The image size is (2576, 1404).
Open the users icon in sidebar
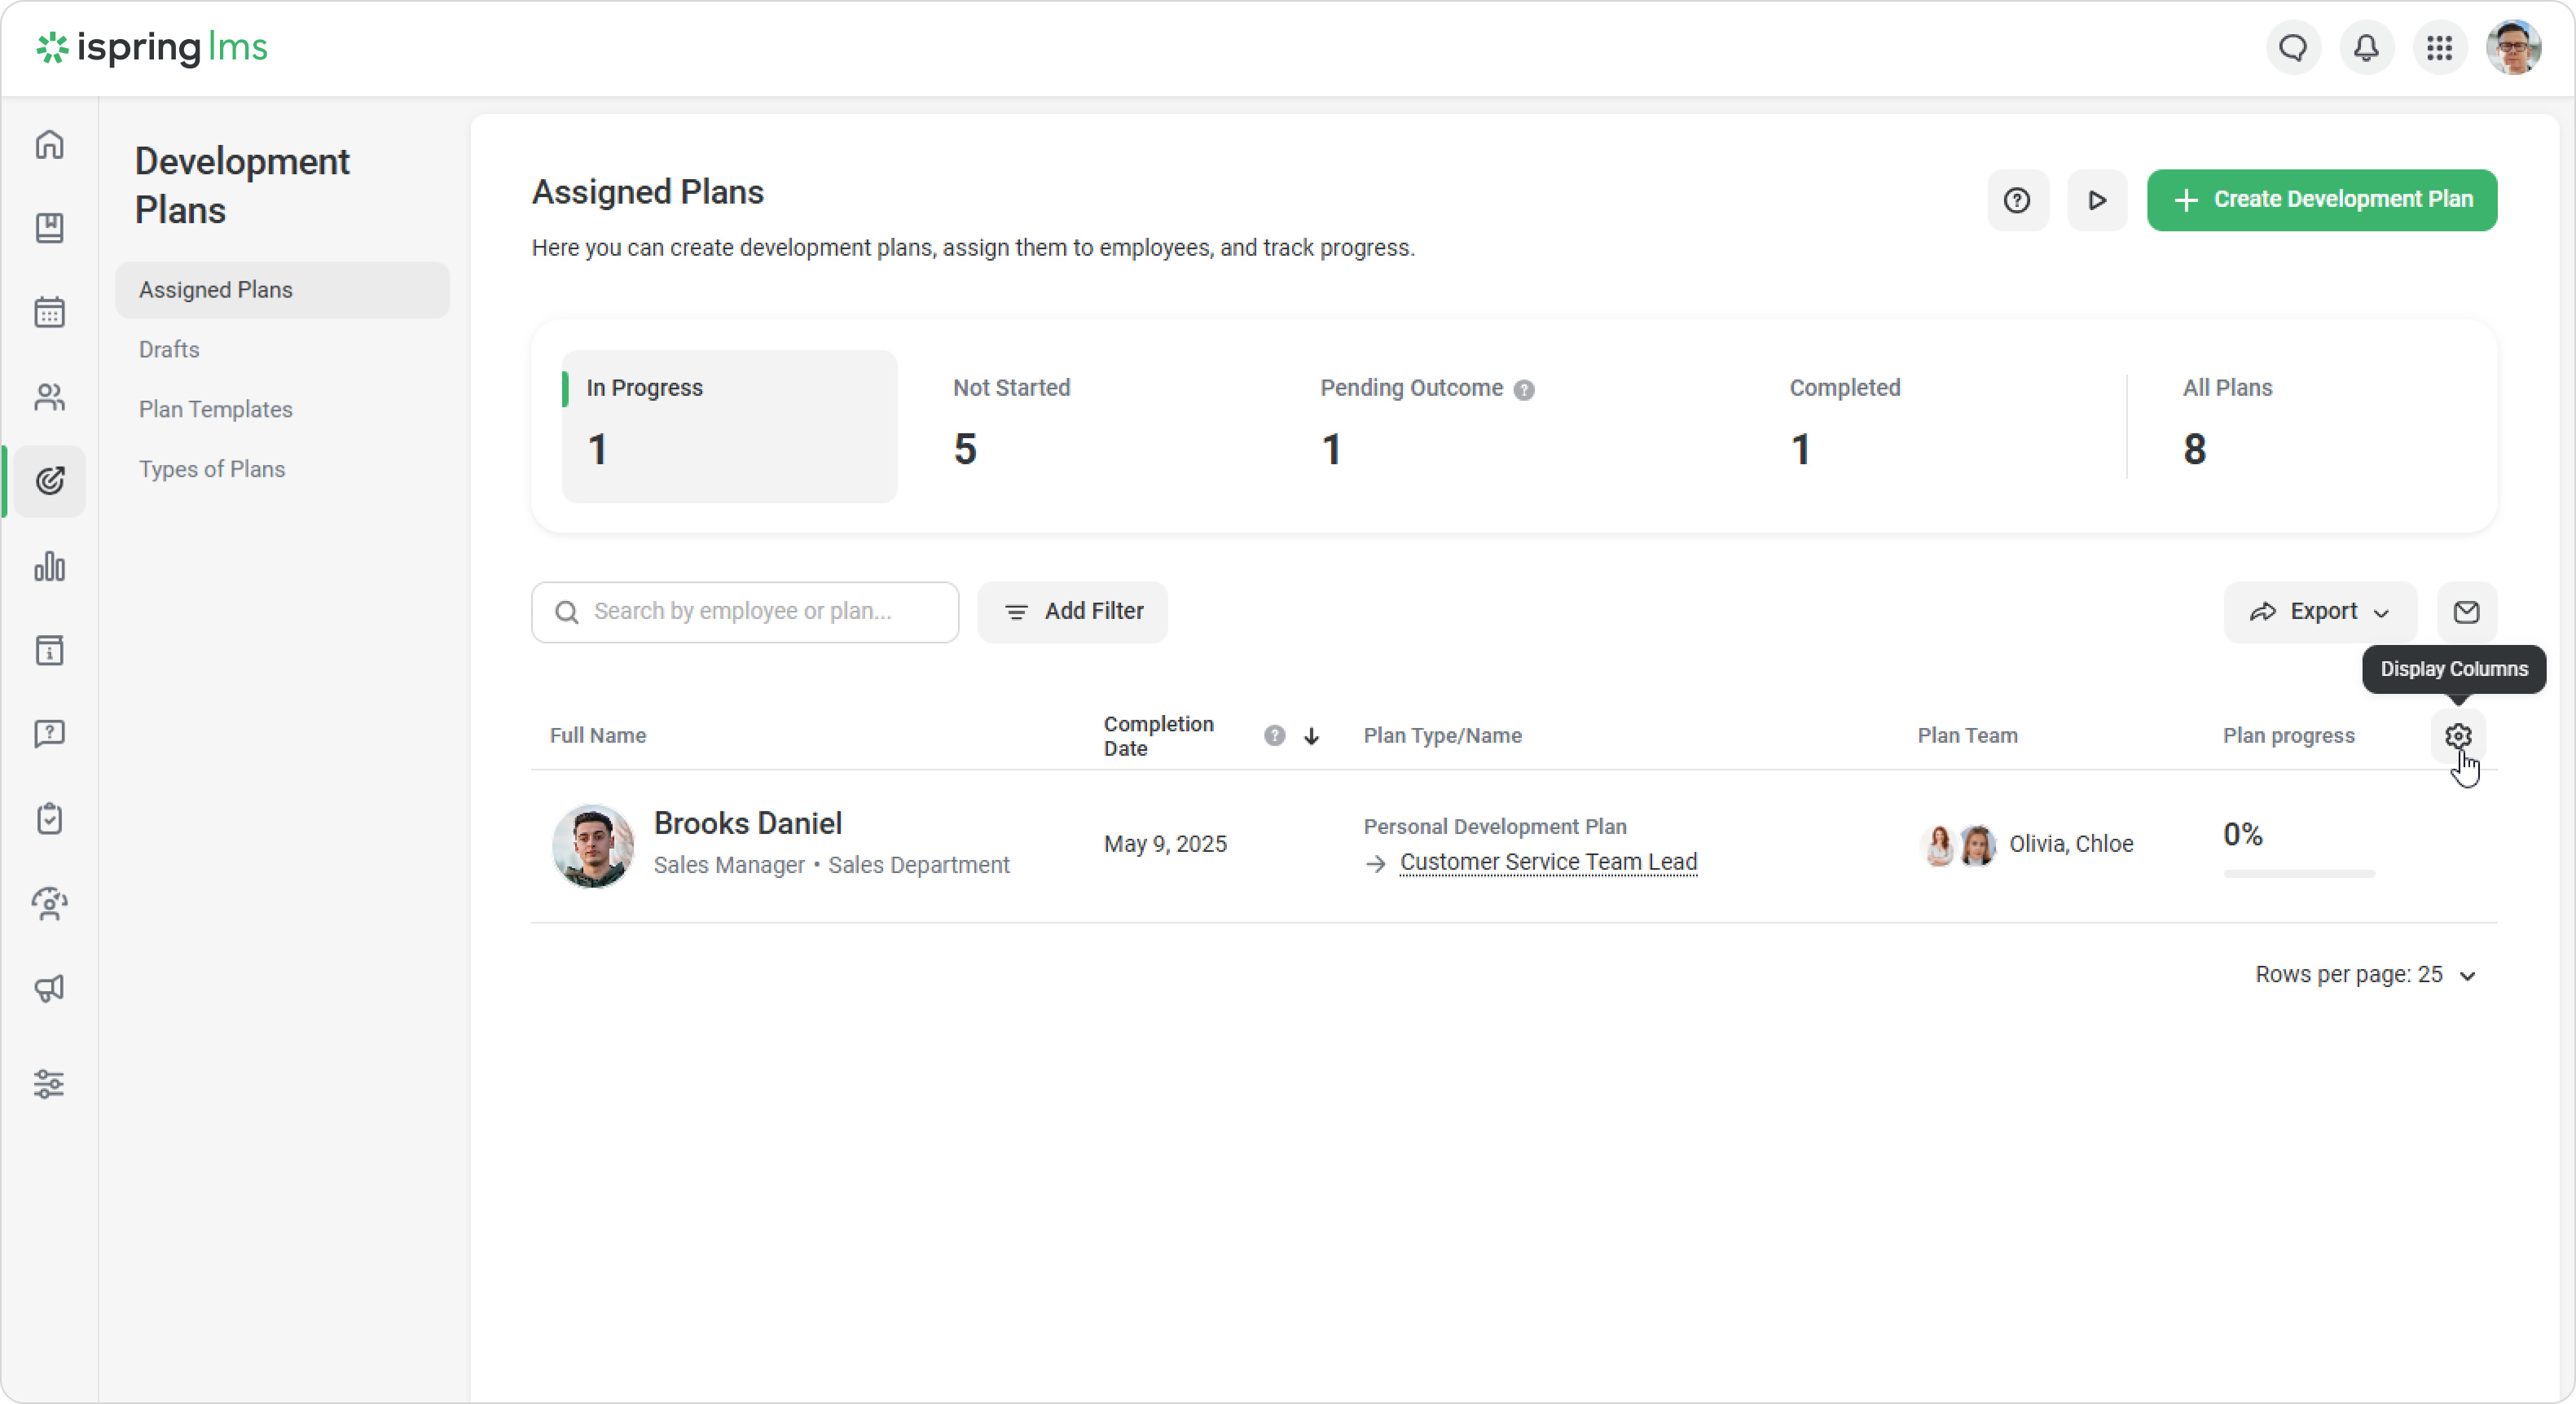click(x=49, y=397)
